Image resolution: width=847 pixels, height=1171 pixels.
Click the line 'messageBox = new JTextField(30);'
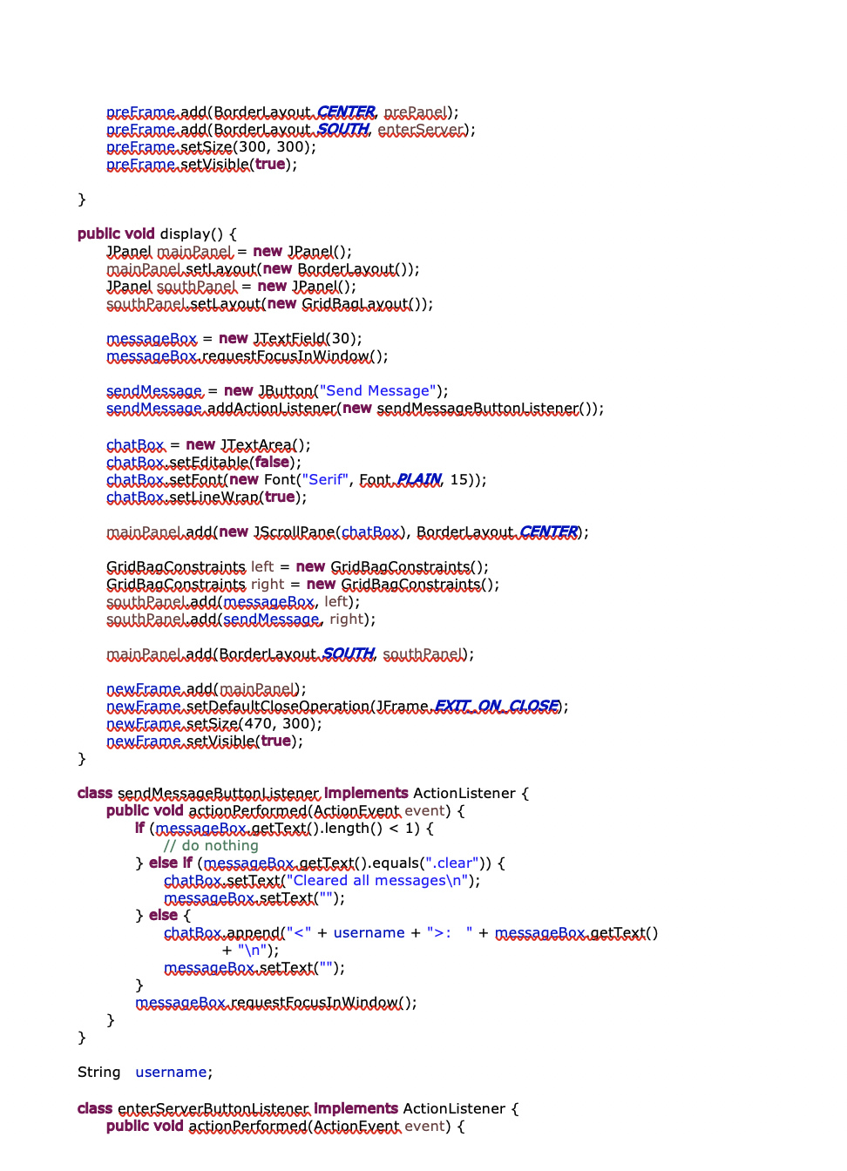pos(234,339)
